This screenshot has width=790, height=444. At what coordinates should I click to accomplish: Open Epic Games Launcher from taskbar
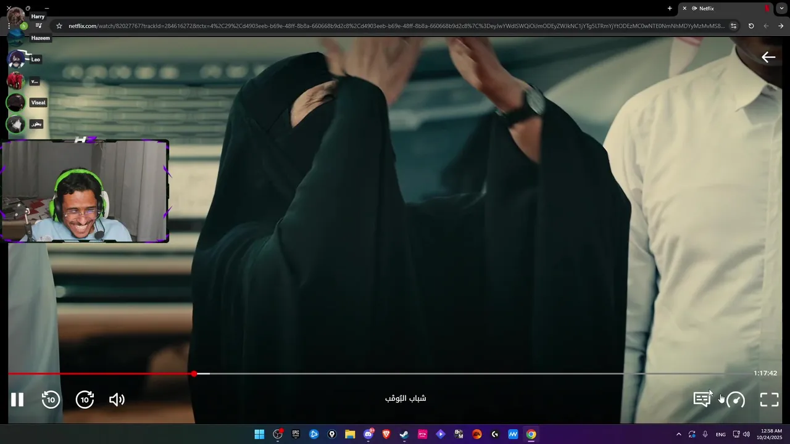[x=296, y=434]
